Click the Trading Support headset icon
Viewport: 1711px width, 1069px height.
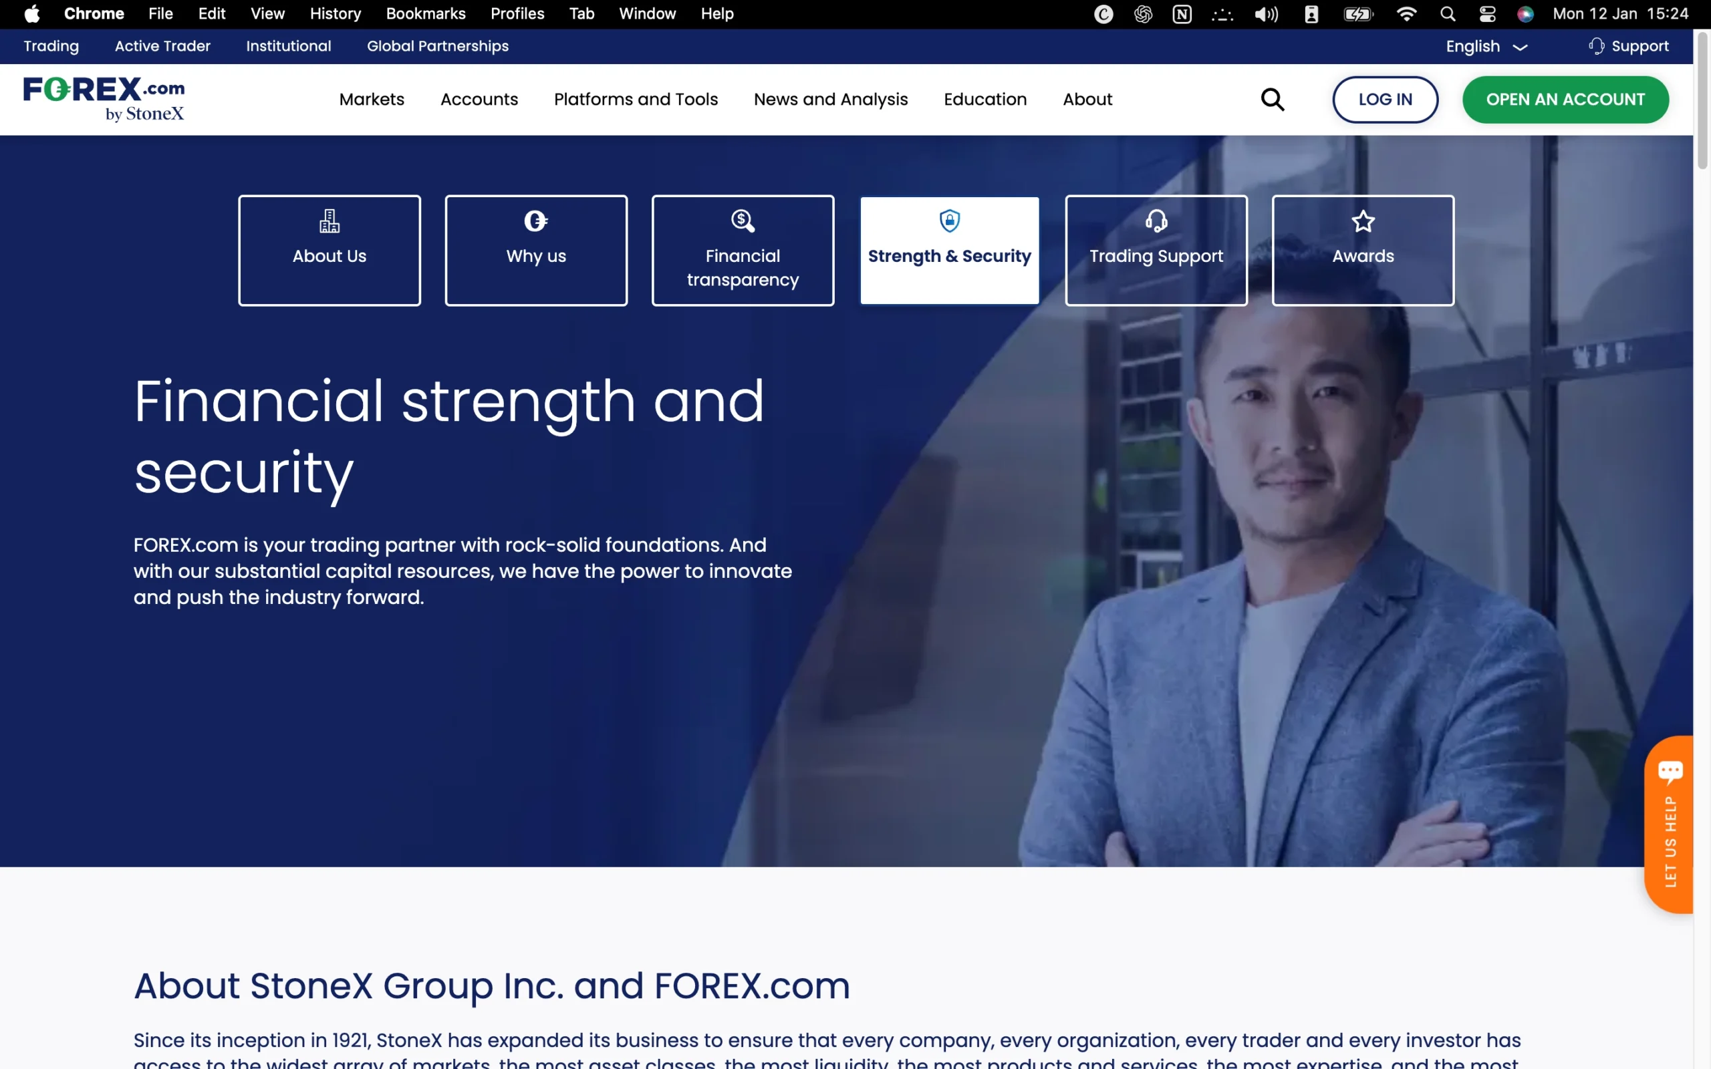1156,220
